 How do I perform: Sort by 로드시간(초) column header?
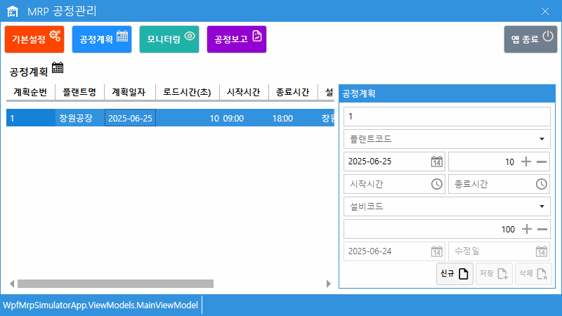pos(188,92)
